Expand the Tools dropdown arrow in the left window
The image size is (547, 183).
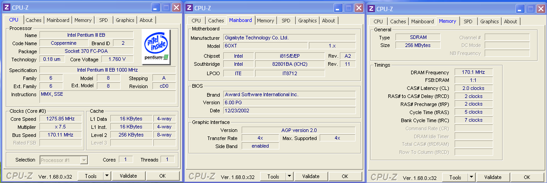107,176
